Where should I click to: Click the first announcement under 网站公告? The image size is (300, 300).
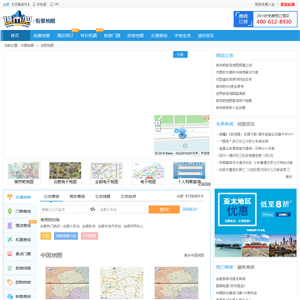coord(234,65)
